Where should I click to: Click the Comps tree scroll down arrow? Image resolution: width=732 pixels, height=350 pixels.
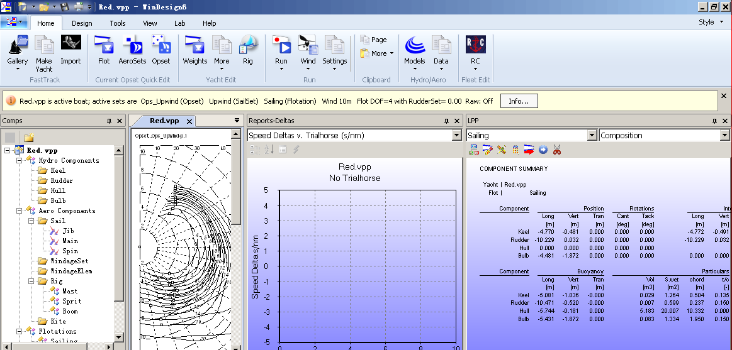pyautogui.click(x=118, y=337)
